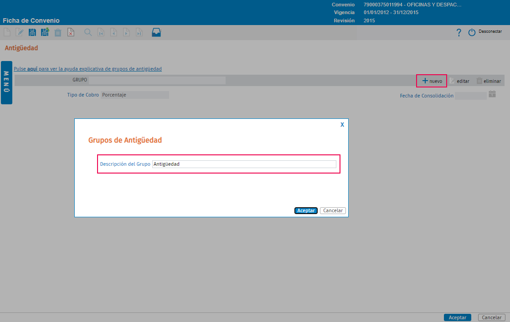
Task: Click the save with green arrow icon
Action: pyautogui.click(x=45, y=32)
